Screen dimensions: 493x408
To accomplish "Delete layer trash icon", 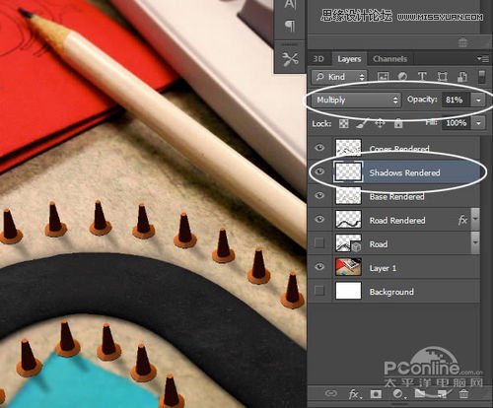I will 463,393.
